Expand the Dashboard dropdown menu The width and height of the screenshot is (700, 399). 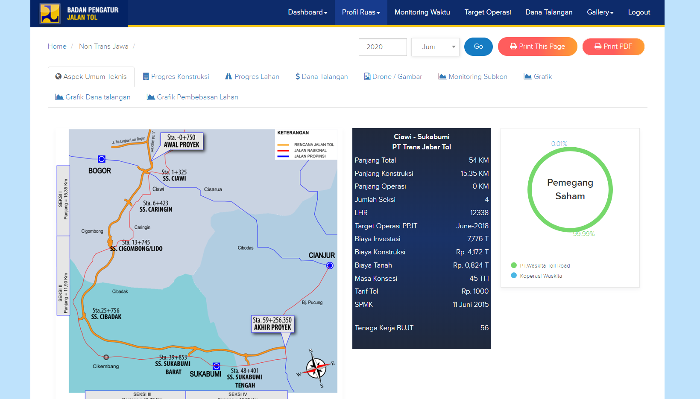click(308, 12)
